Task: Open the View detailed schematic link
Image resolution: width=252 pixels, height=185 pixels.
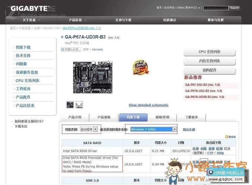Action: coord(148,105)
